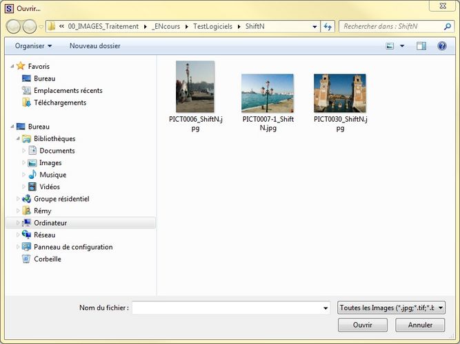Click the Ouvrir button
This screenshot has height=344, width=460.
[x=362, y=325]
